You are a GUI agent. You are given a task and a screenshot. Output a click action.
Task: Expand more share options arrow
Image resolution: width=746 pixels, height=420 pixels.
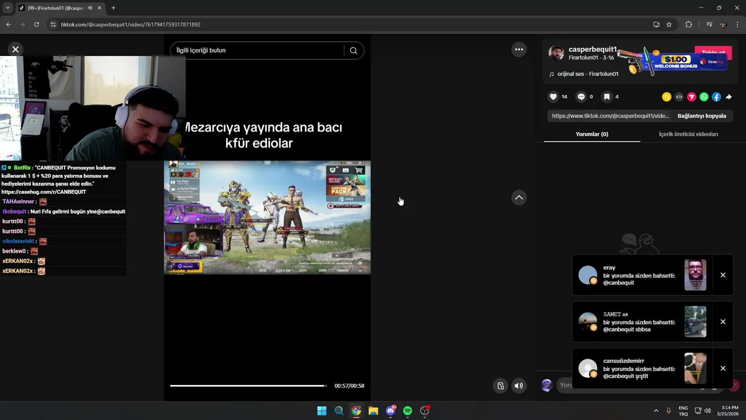point(729,97)
